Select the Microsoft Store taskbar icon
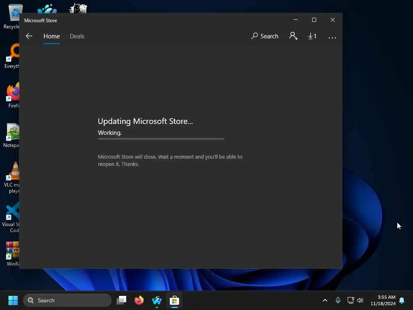Image resolution: width=413 pixels, height=310 pixels. pos(174,300)
